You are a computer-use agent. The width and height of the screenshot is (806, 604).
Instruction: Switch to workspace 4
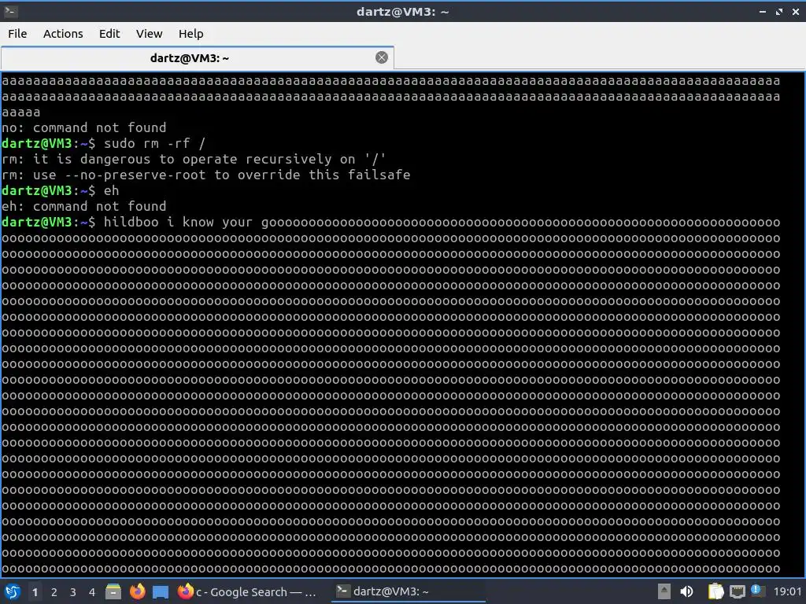92,592
